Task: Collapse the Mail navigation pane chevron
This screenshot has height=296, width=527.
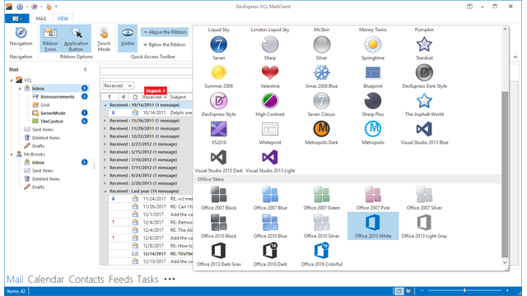Action: click(85, 69)
